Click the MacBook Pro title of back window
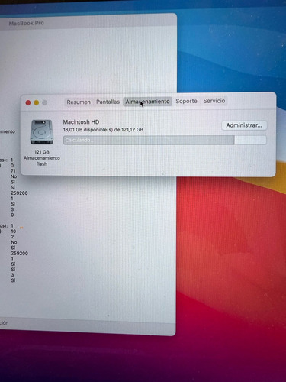The image size is (286, 382). coord(27,23)
